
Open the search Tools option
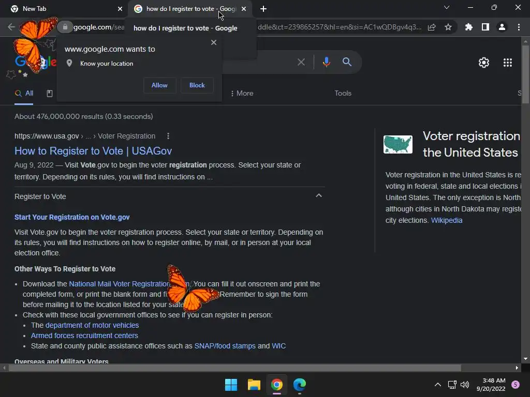[x=343, y=93]
